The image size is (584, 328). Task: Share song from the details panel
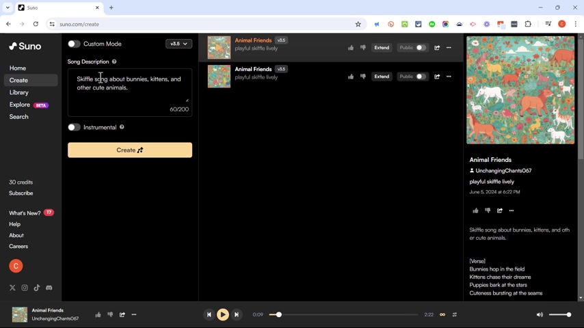(499, 210)
